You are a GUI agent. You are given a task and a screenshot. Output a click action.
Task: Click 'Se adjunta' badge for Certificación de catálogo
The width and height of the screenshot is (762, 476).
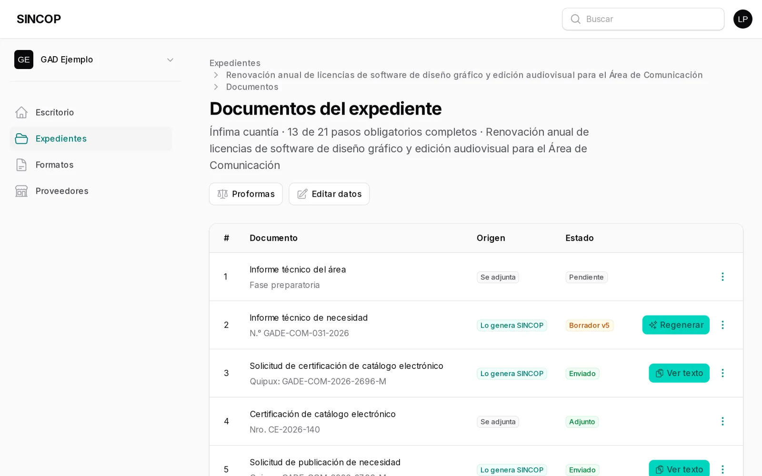pyautogui.click(x=498, y=422)
